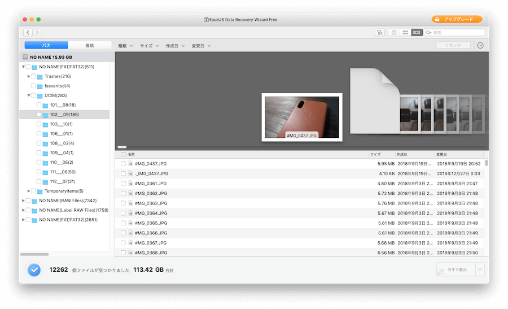Open the recover button dropdown arrow

pyautogui.click(x=480, y=269)
